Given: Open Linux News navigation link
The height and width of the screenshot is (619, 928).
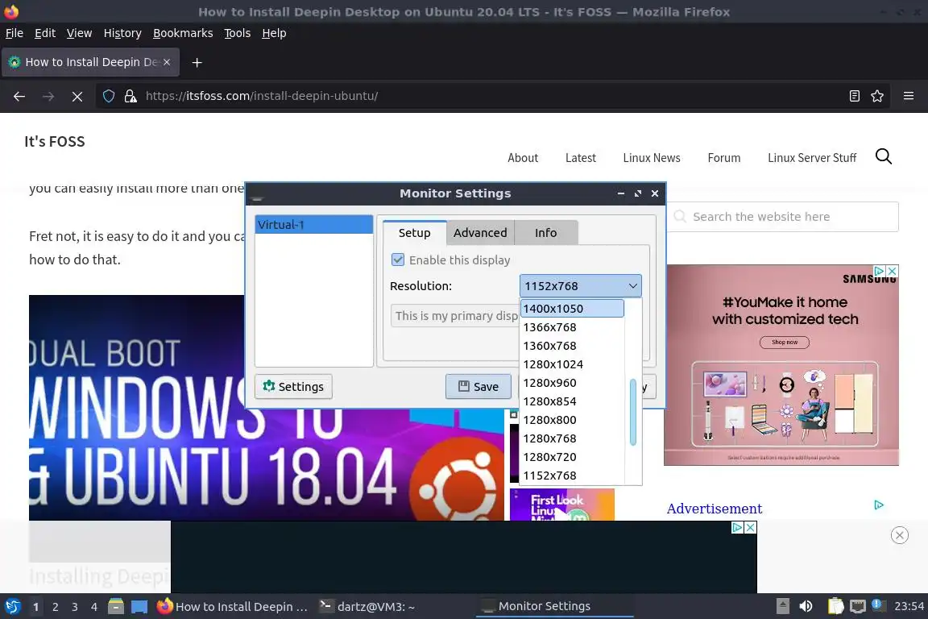Looking at the screenshot, I should (x=652, y=157).
